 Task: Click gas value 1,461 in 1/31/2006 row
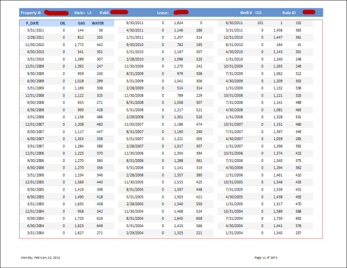[x=277, y=175]
